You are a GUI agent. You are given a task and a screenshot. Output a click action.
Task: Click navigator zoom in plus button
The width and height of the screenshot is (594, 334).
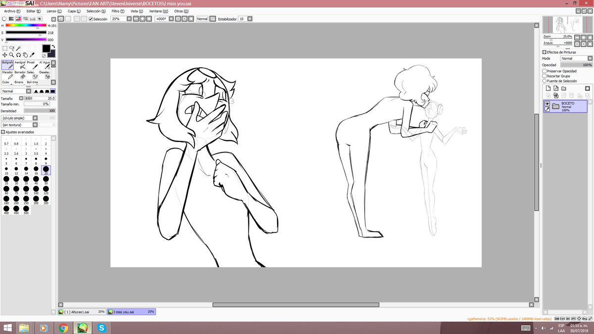click(583, 38)
